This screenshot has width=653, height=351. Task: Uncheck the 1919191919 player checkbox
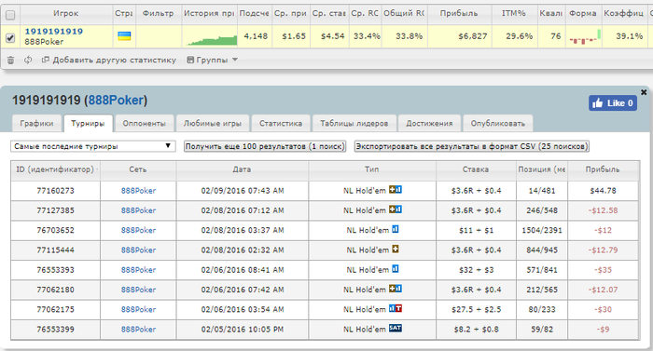pos(10,38)
